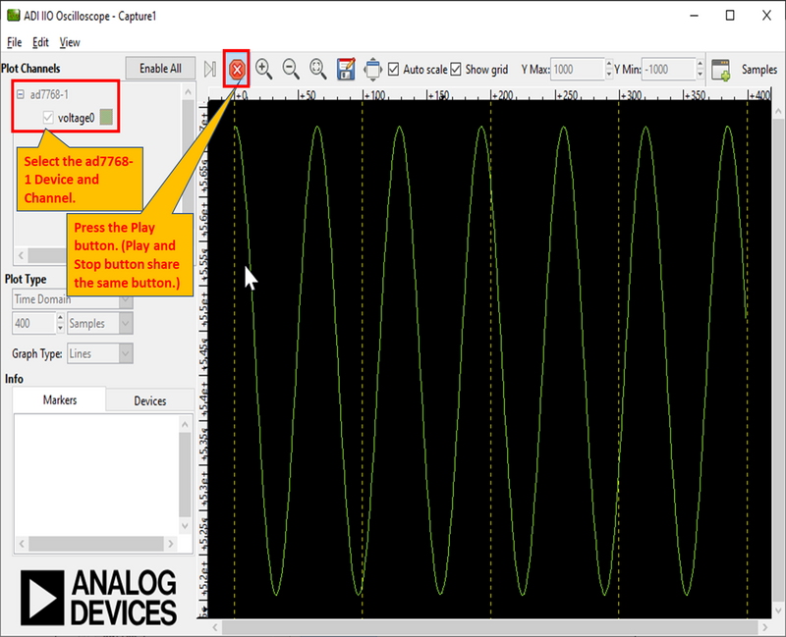Viewport: 786px width, 637px height.
Task: Click the fullscreen toggle icon
Action: point(372,69)
